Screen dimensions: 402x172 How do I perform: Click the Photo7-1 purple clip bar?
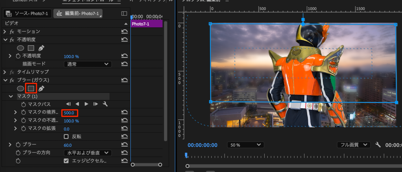(146, 24)
